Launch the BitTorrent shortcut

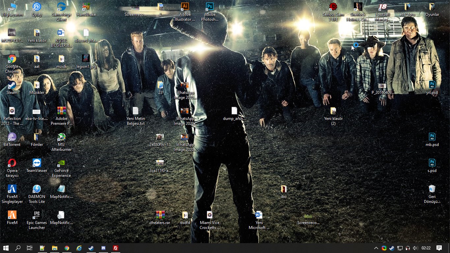(12, 140)
